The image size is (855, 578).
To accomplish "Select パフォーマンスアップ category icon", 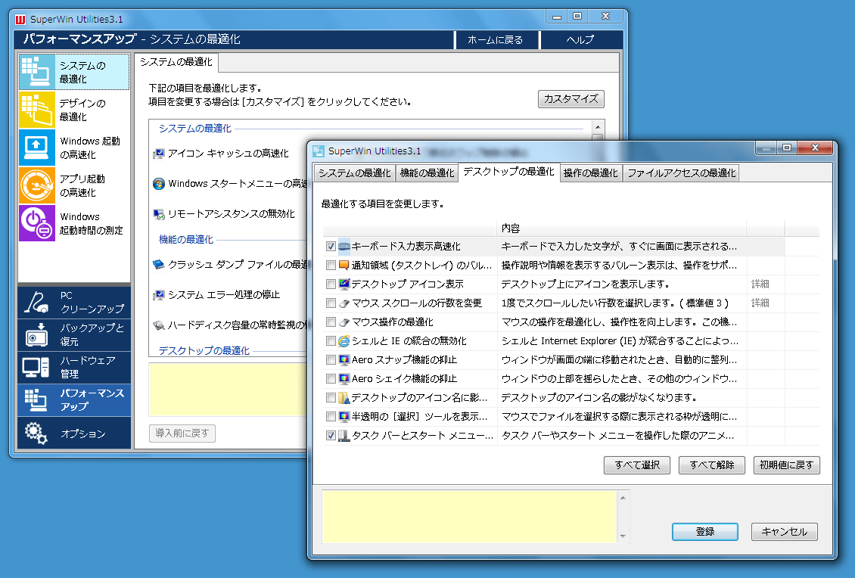I will (x=36, y=399).
